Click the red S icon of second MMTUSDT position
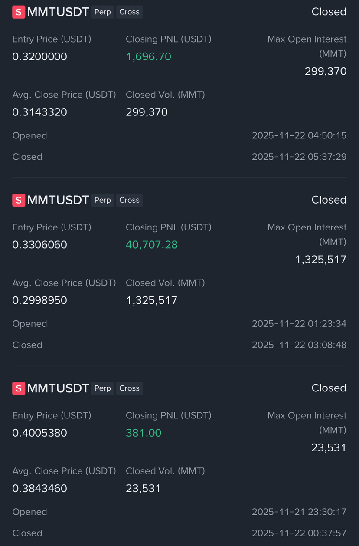 coord(18,200)
